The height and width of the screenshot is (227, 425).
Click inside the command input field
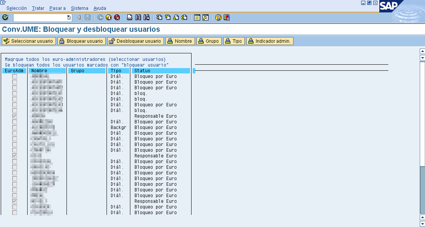40,17
